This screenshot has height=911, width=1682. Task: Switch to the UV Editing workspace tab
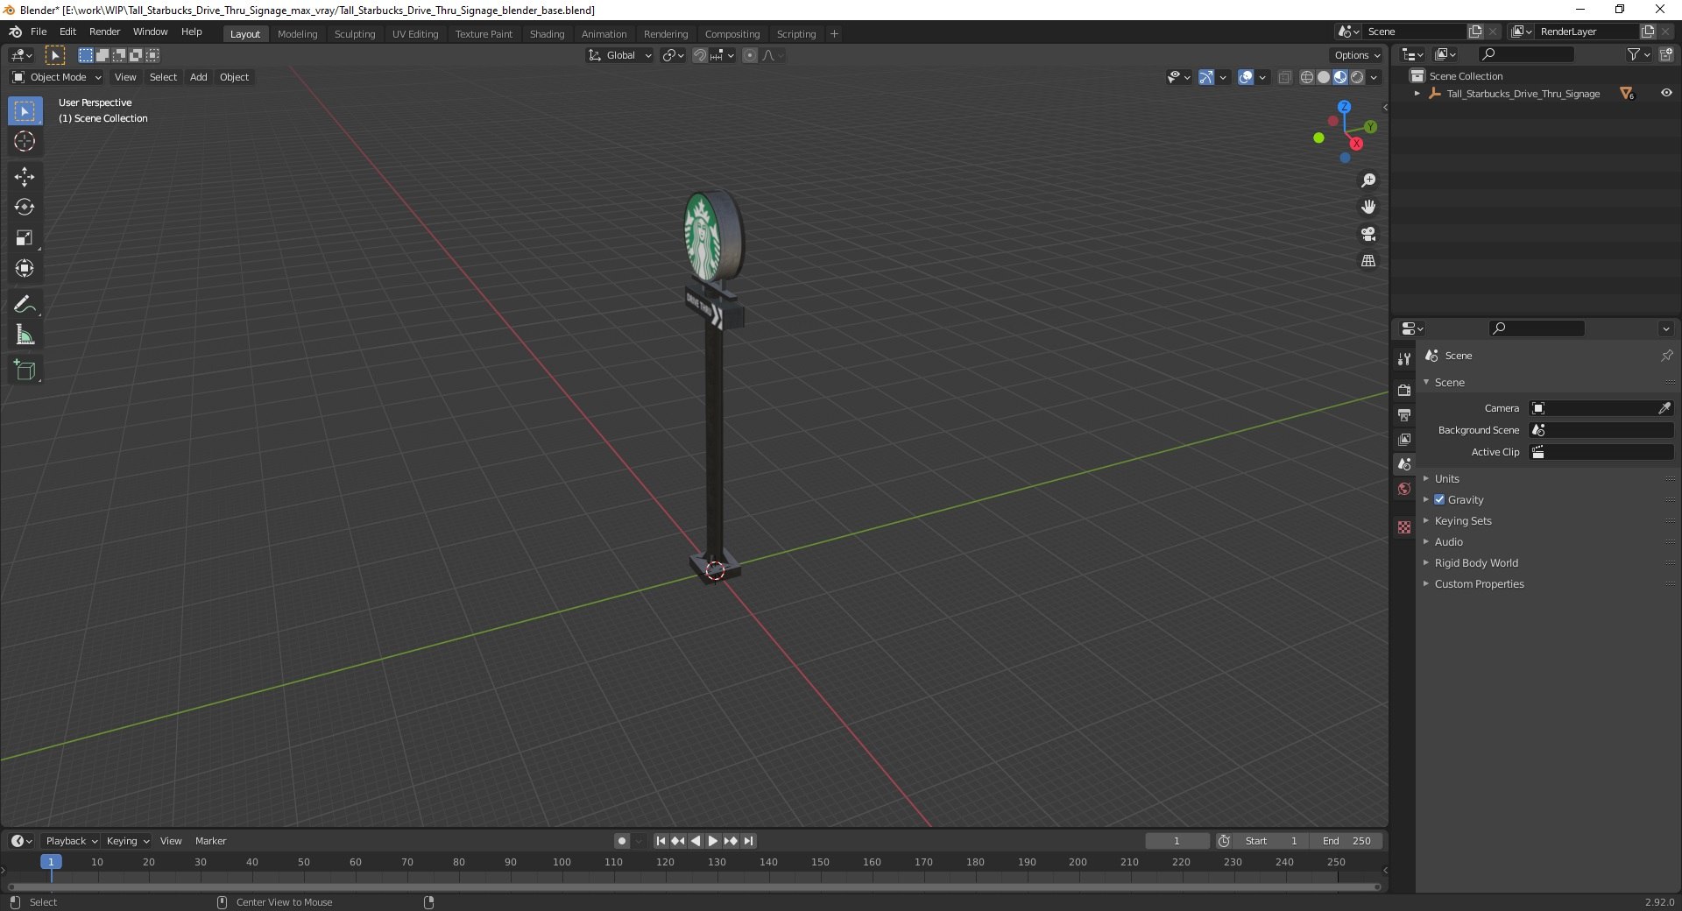[x=415, y=34]
